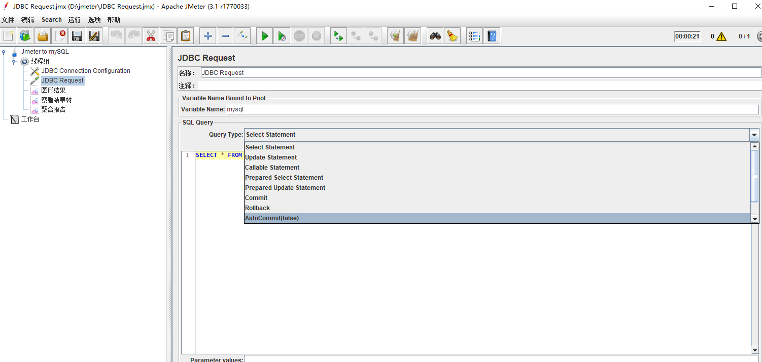Screen dimensions: 762x362
Task: Open the 文件 menu
Action: coord(8,20)
